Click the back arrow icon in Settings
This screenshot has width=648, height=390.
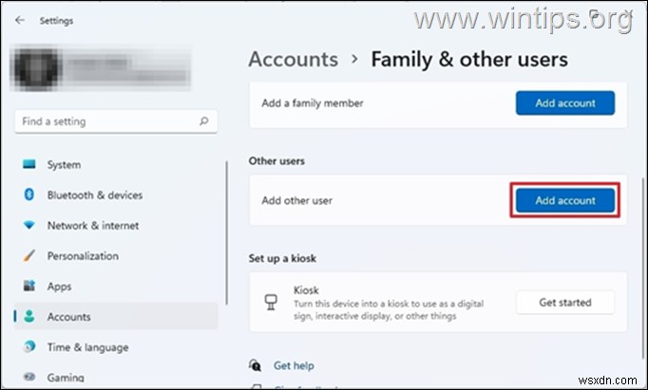tap(21, 20)
